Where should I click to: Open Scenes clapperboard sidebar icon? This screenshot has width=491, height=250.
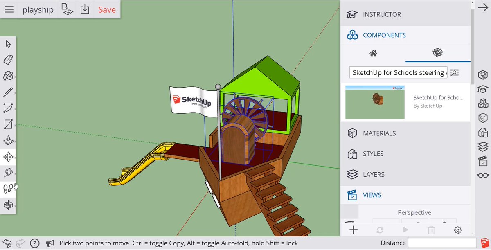[483, 161]
